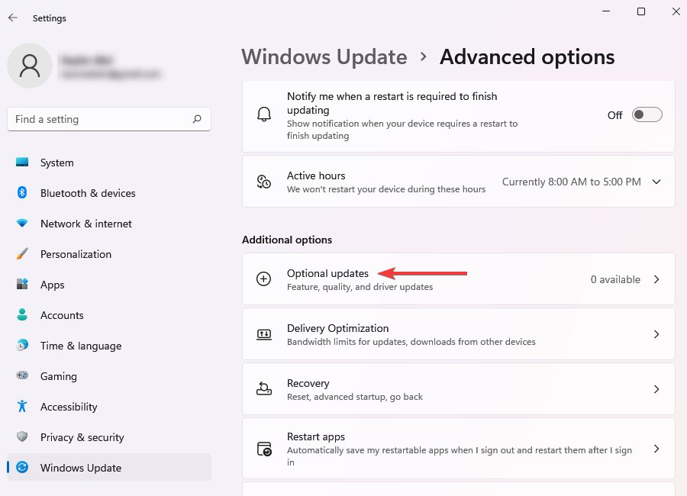This screenshot has width=687, height=496.
Task: Click the notification bell icon
Action: (264, 114)
